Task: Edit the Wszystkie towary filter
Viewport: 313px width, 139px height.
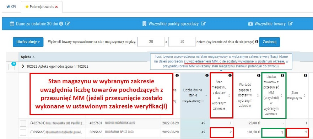Action: coord(290,24)
